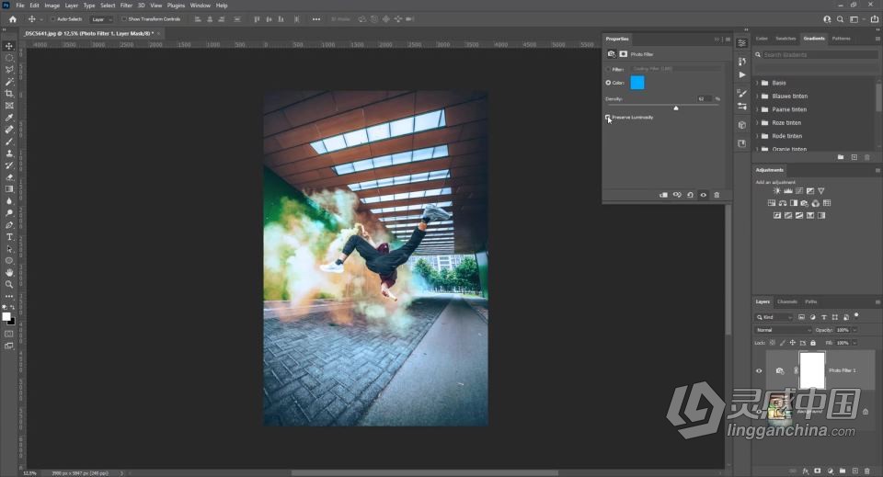883x477 pixels.
Task: Open the Search icon at top right
Action: (840, 19)
